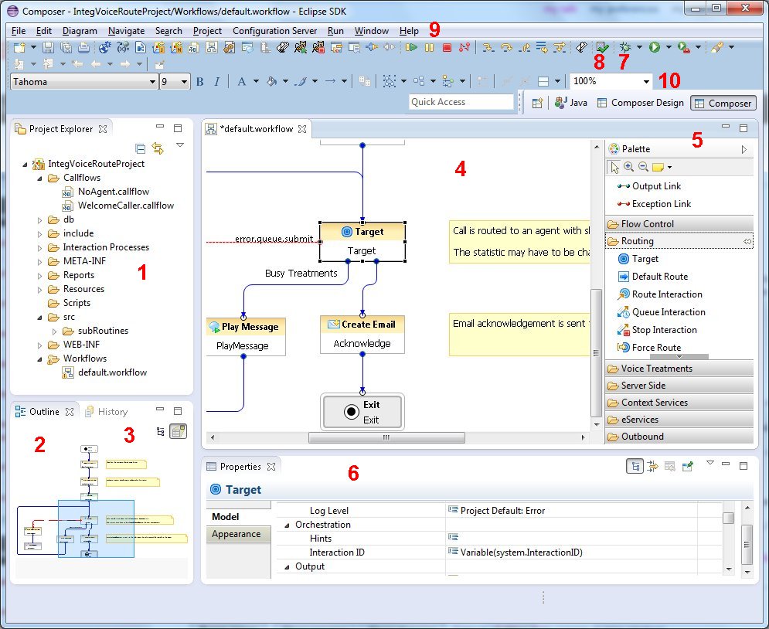Click Collapse All in Project Explorer
769x629 pixels.
coord(140,148)
